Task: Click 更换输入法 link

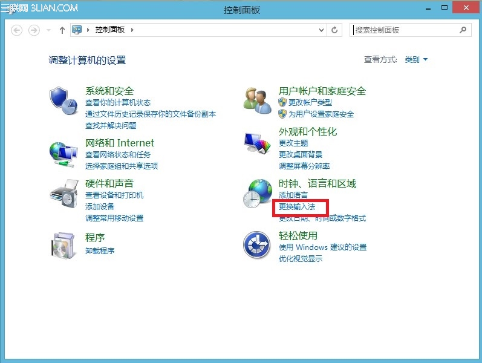Action: click(x=297, y=207)
